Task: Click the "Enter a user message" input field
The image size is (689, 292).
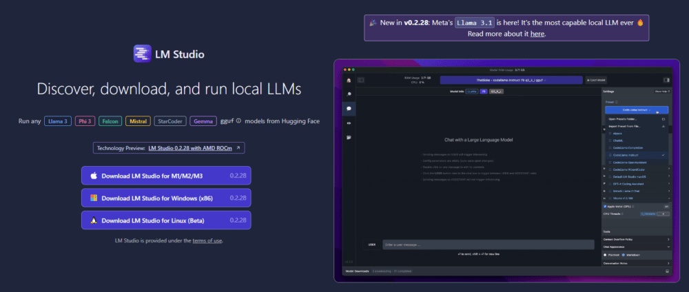Action: coord(489,244)
